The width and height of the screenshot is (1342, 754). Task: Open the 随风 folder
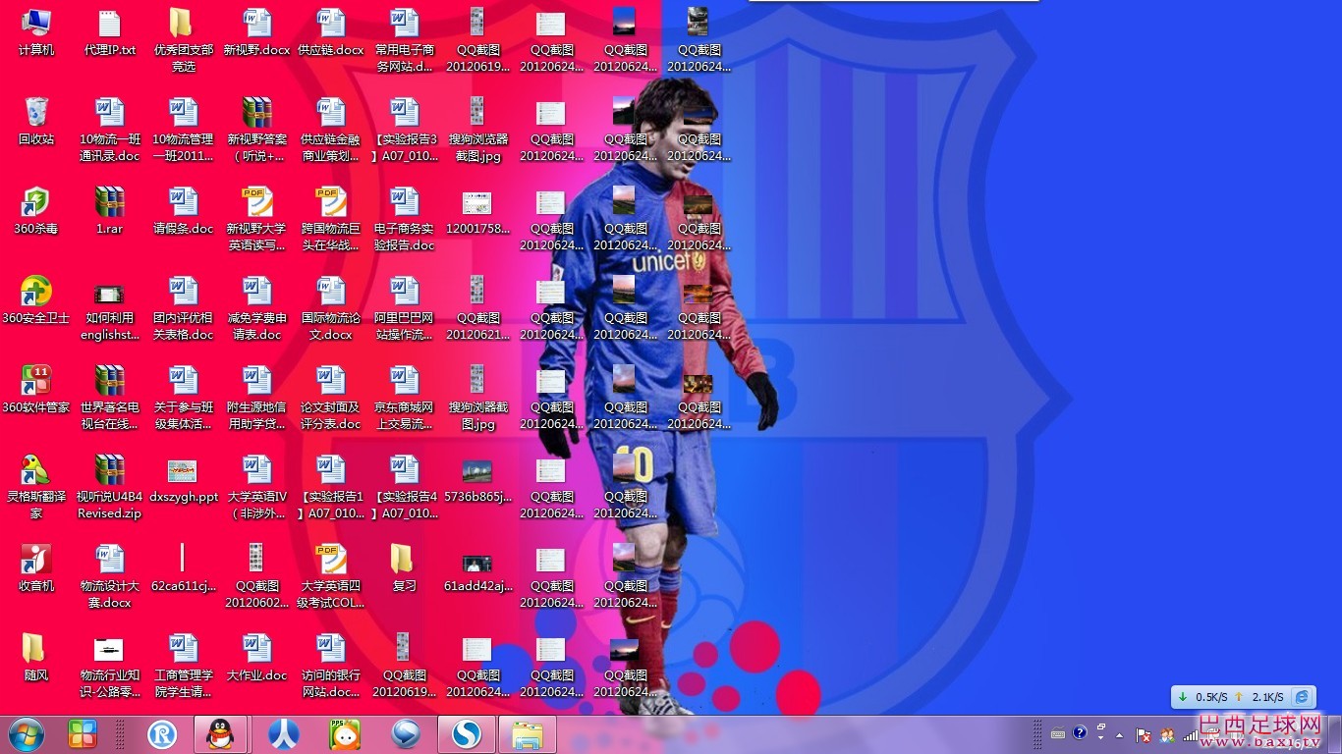[36, 657]
